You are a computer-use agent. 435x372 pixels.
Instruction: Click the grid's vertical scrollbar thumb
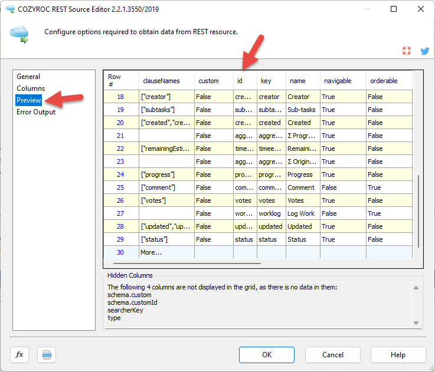click(x=418, y=211)
